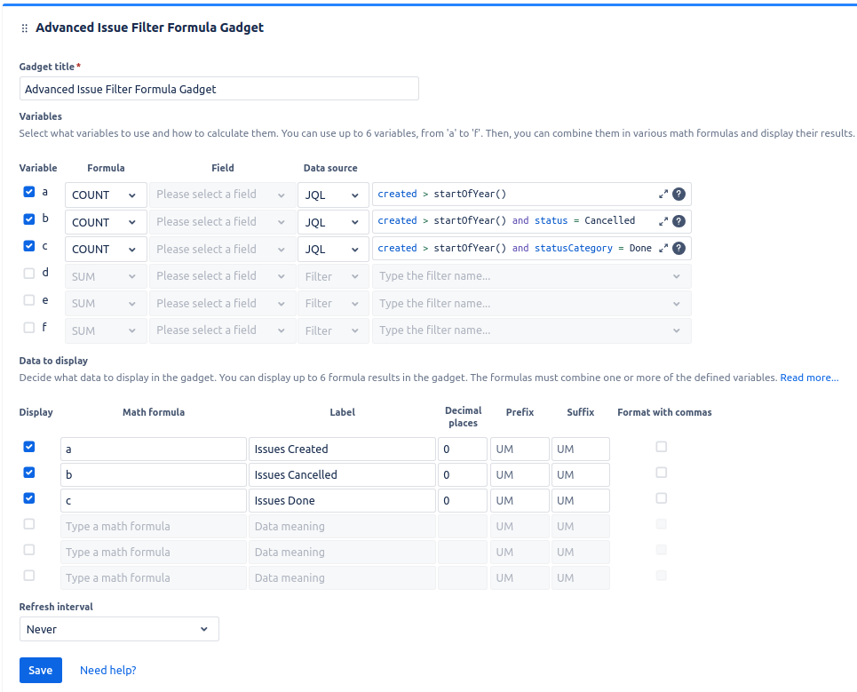
Task: Enable variable f checkbox
Action: [x=29, y=328]
